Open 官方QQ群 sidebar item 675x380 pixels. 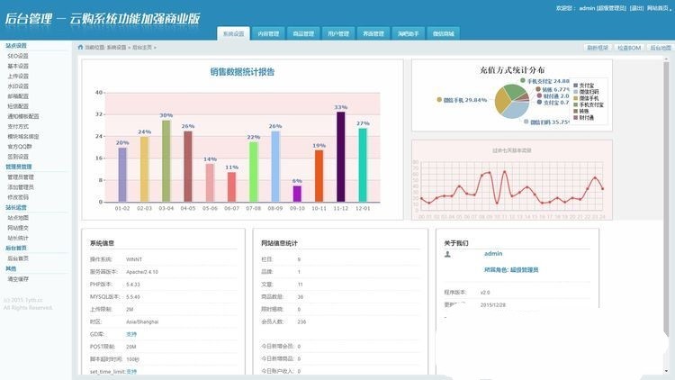coord(20,147)
